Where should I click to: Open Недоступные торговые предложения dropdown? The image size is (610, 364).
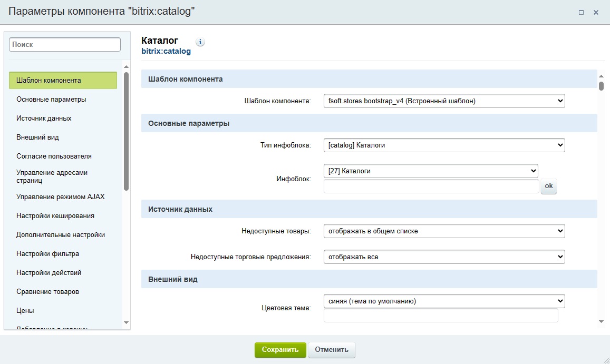[x=443, y=257]
